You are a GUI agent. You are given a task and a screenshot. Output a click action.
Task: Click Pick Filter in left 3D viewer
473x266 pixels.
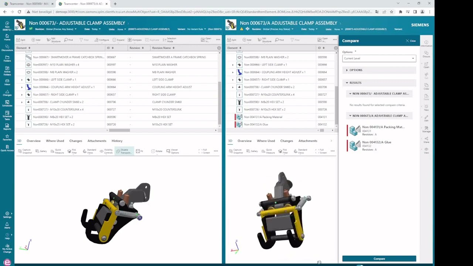tap(72, 151)
